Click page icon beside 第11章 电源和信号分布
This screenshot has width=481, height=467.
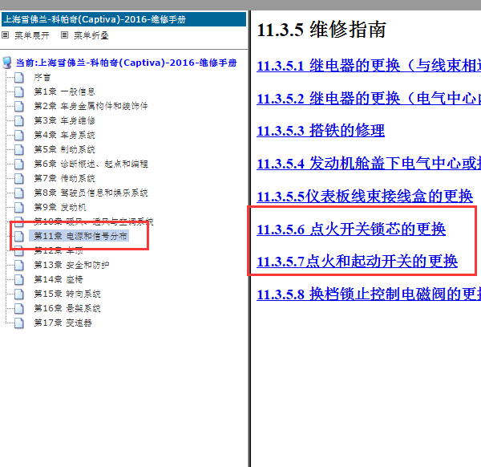pos(19,236)
